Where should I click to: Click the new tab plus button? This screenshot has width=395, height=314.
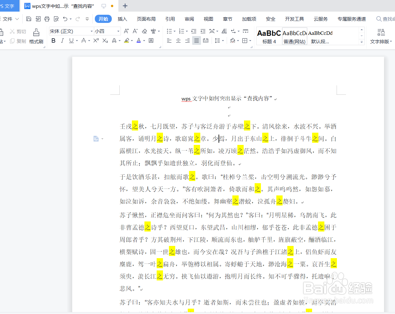(x=125, y=6)
